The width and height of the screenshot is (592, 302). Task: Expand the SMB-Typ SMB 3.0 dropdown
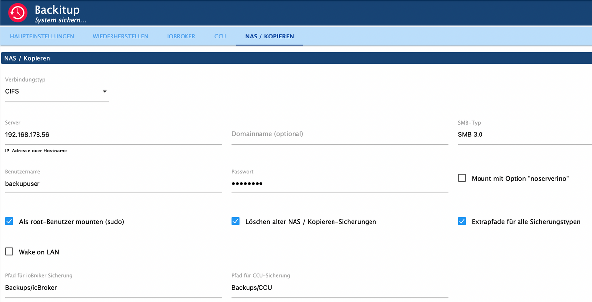(x=524, y=134)
